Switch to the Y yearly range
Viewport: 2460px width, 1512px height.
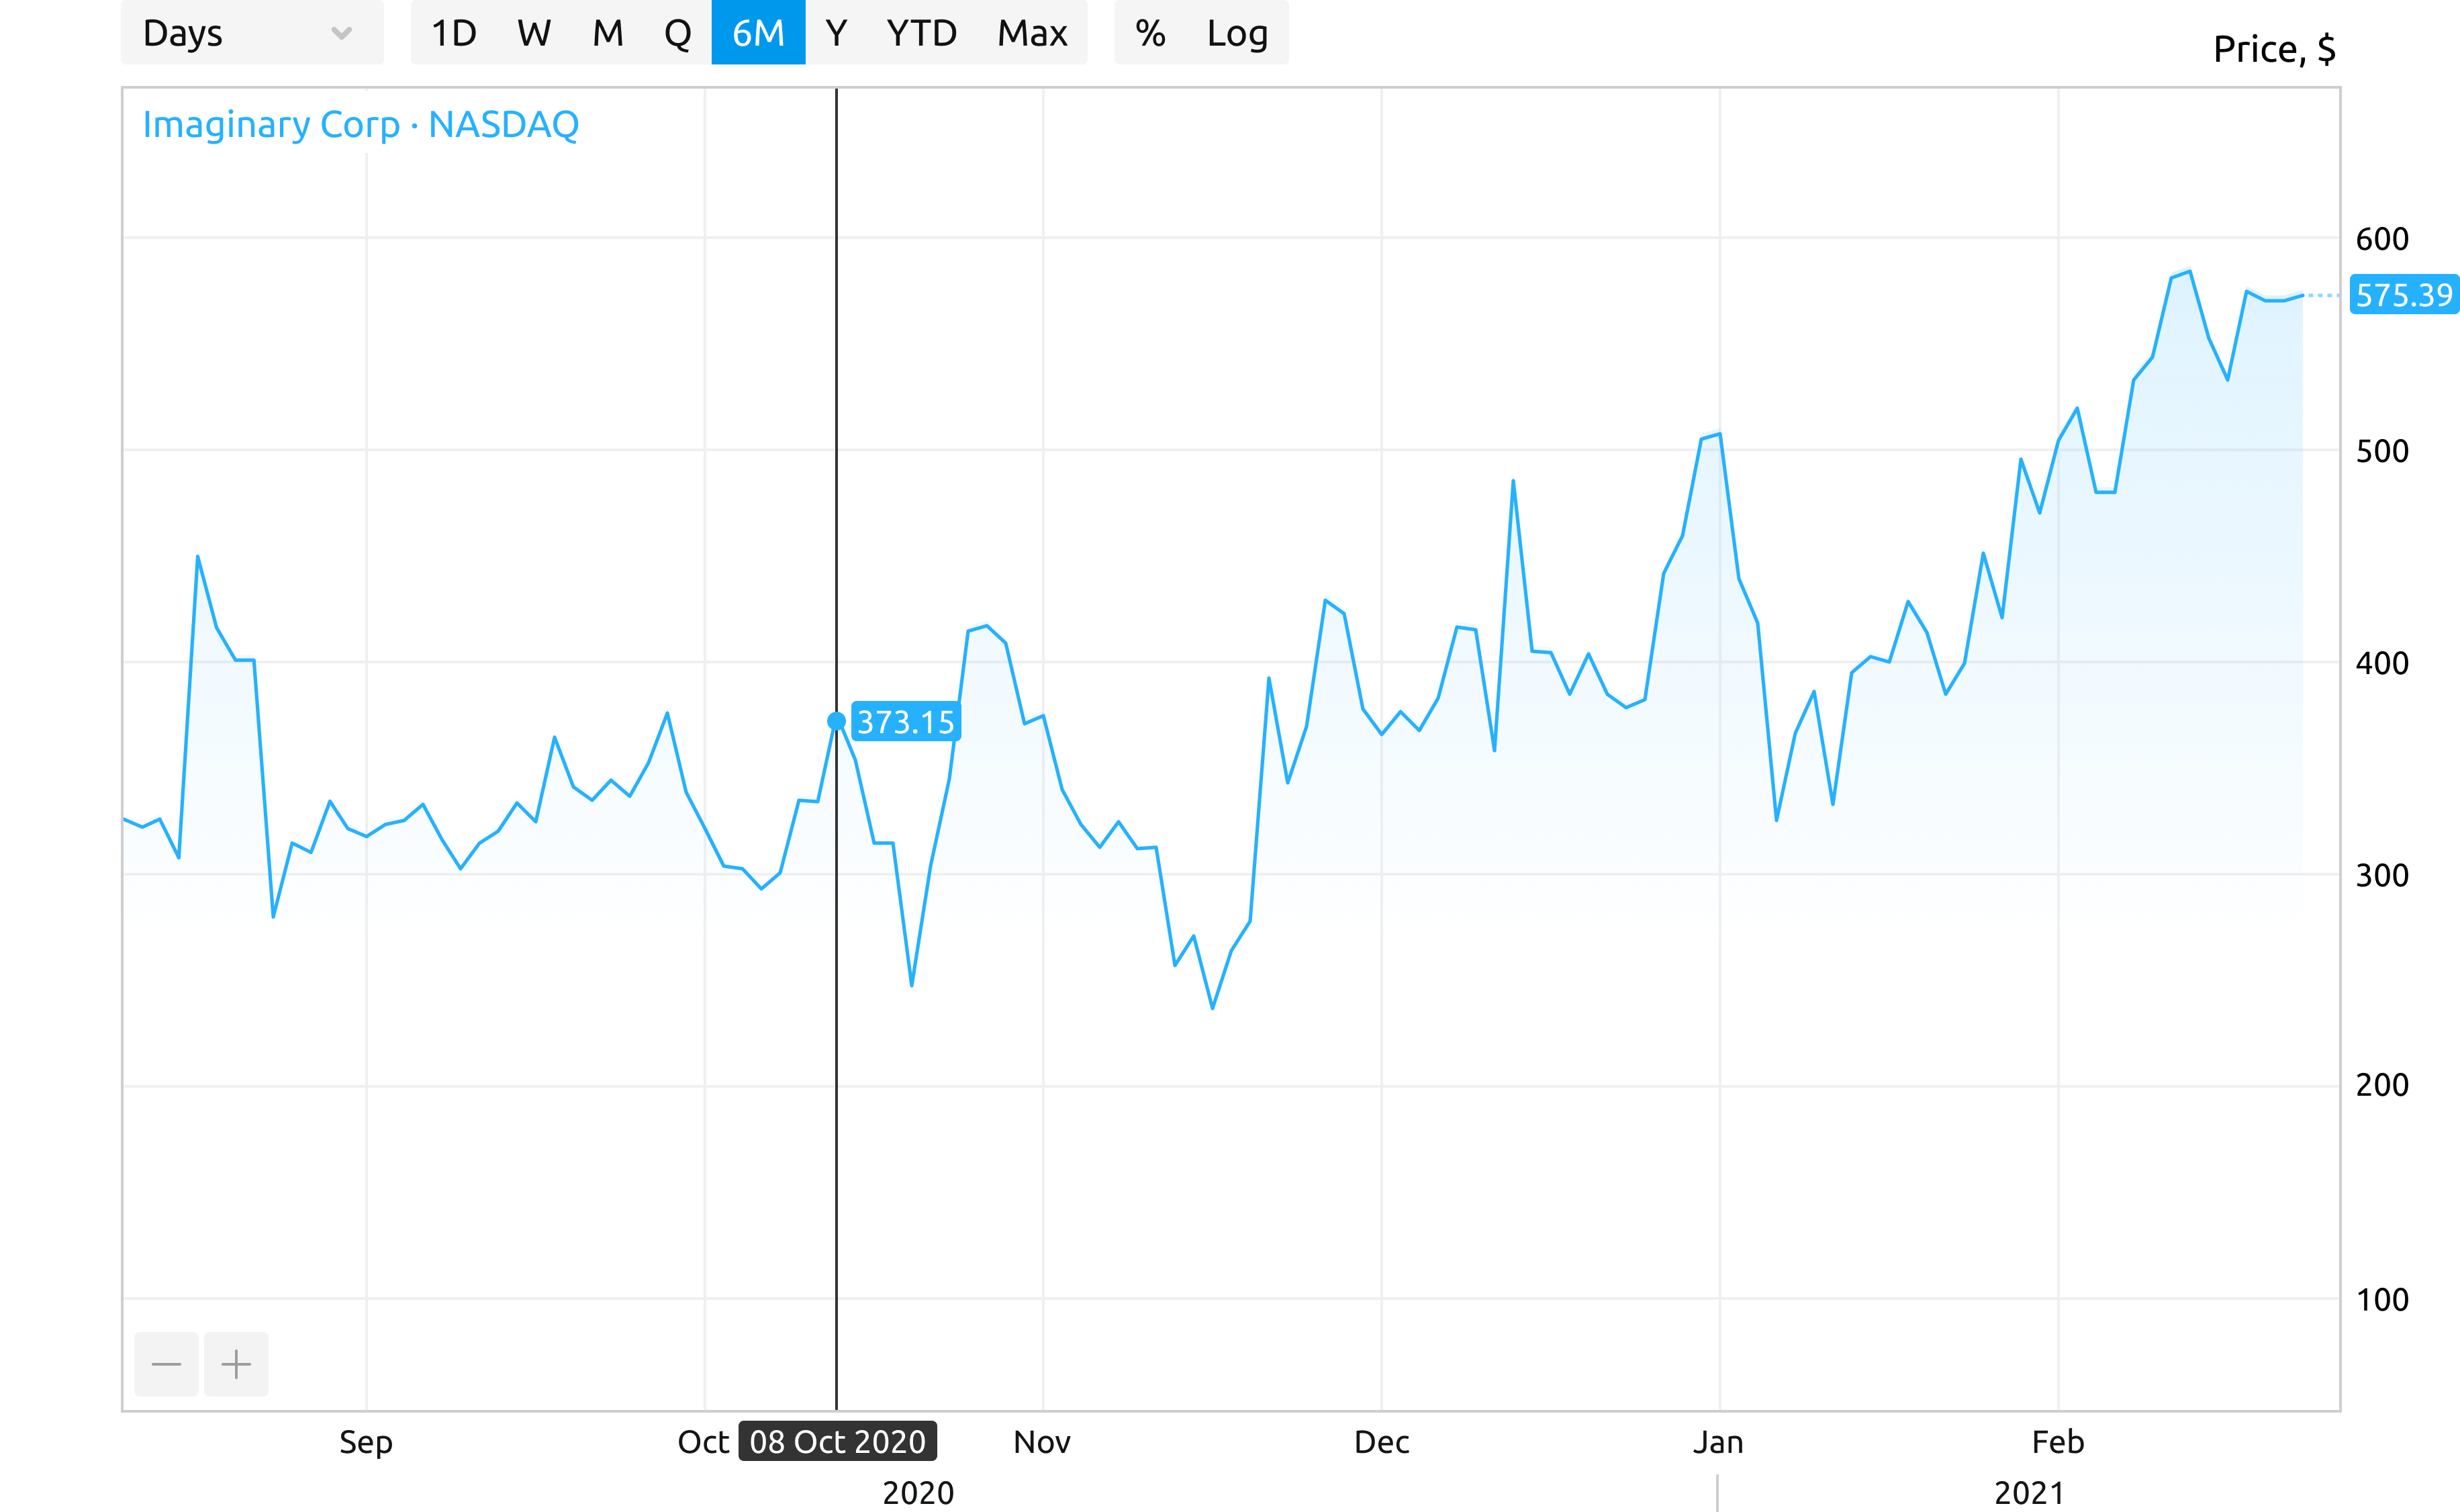pyautogui.click(x=836, y=33)
